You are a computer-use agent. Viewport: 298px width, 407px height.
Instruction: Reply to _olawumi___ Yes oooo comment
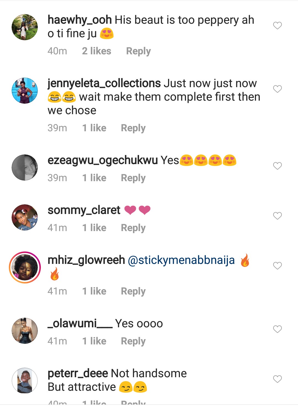pos(133,341)
